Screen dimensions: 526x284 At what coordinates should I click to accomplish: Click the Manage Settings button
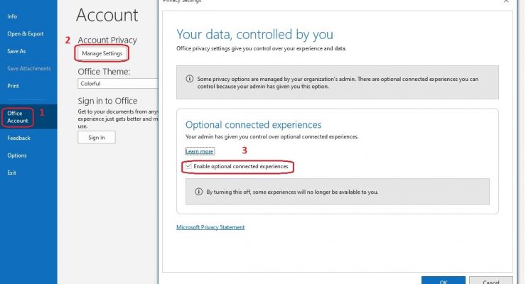pyautogui.click(x=102, y=53)
